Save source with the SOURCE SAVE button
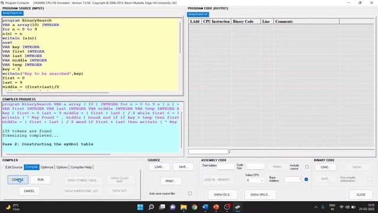The width and height of the screenshot is (378, 213). [183, 167]
